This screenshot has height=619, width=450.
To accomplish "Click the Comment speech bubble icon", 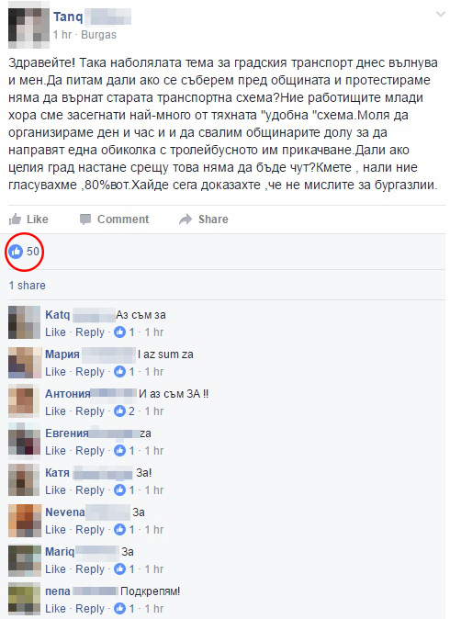I will click(85, 219).
